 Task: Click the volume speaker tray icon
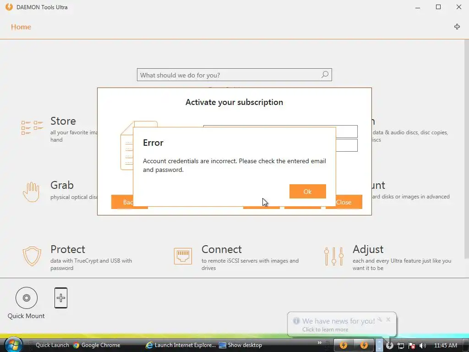[423, 346]
